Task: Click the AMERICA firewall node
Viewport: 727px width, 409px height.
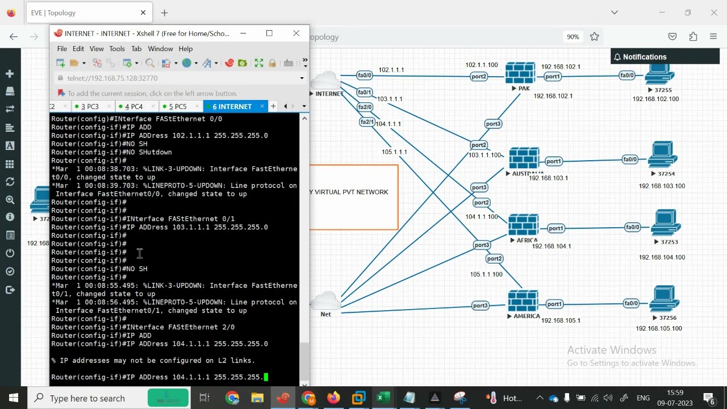Action: [x=523, y=301]
